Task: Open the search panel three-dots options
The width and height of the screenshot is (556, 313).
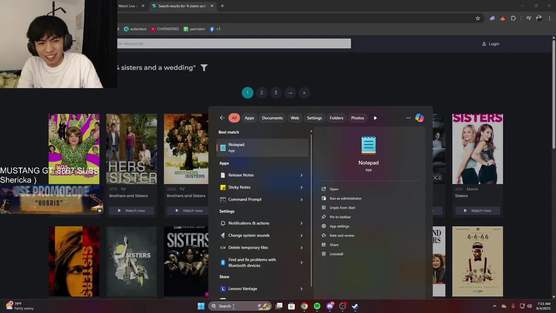Action: tap(408, 118)
